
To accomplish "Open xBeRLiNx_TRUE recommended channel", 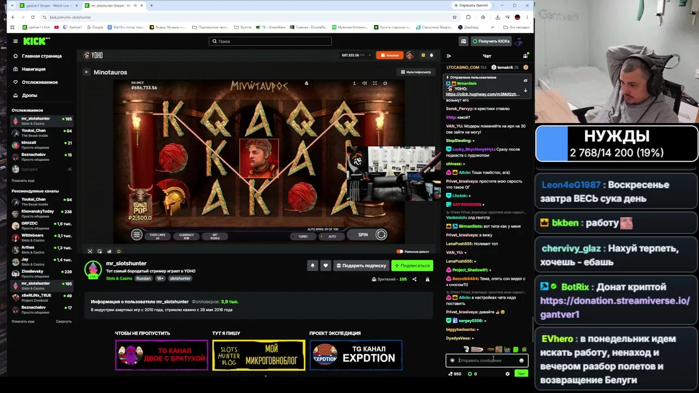I will (x=42, y=297).
